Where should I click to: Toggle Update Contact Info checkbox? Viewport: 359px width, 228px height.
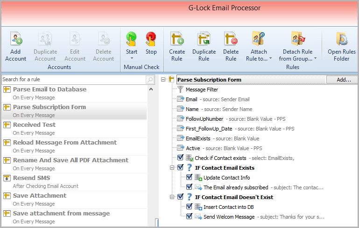point(189,177)
